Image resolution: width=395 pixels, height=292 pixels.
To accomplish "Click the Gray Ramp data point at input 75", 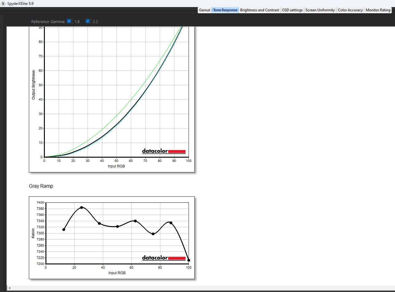I will click(153, 234).
